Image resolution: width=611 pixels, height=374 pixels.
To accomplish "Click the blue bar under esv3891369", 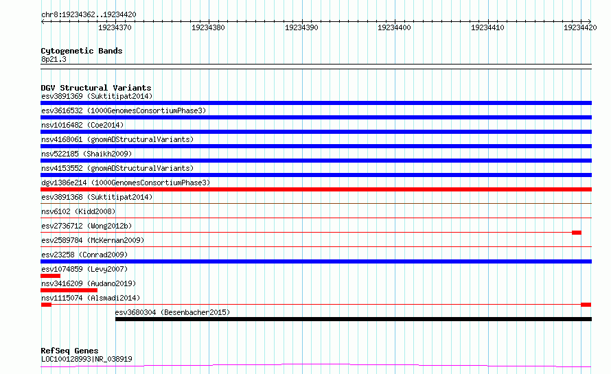I will click(316, 103).
